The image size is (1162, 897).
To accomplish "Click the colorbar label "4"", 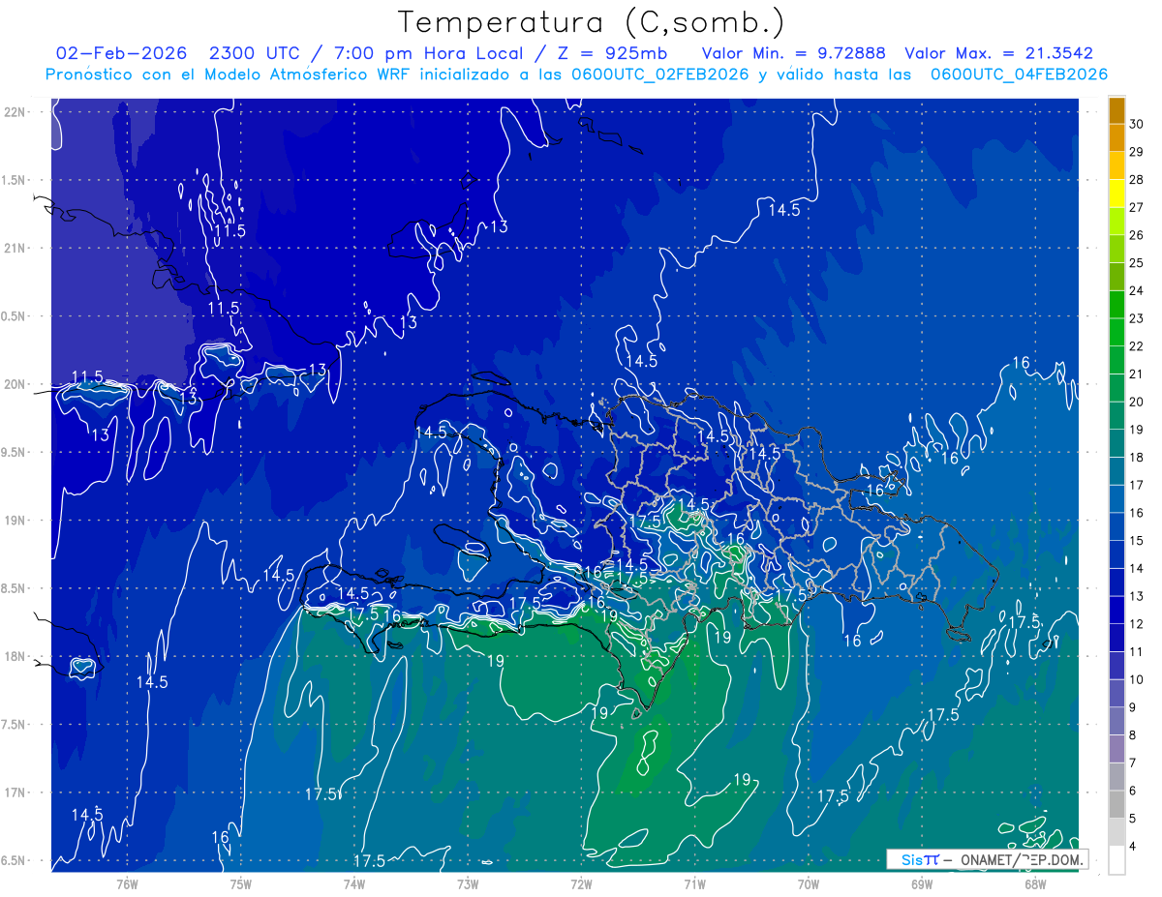I will click(1133, 848).
